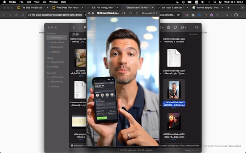The image size is (246, 153).
Task: Switch to the γιαννης βουρος Google tab
Action: 207,8
